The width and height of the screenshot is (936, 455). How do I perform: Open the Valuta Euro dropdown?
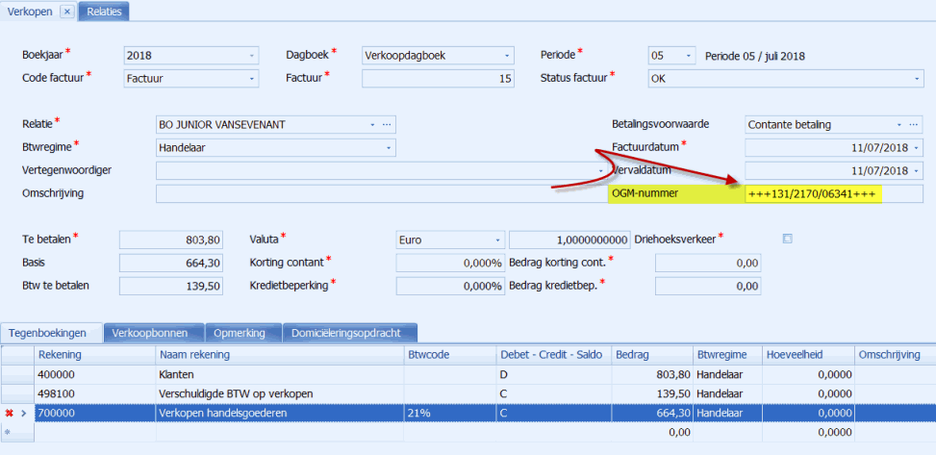point(496,240)
